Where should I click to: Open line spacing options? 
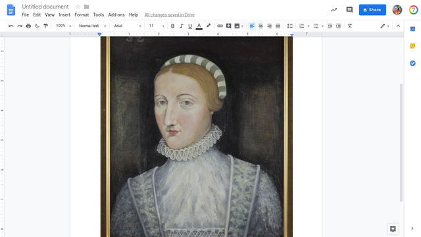pos(289,26)
